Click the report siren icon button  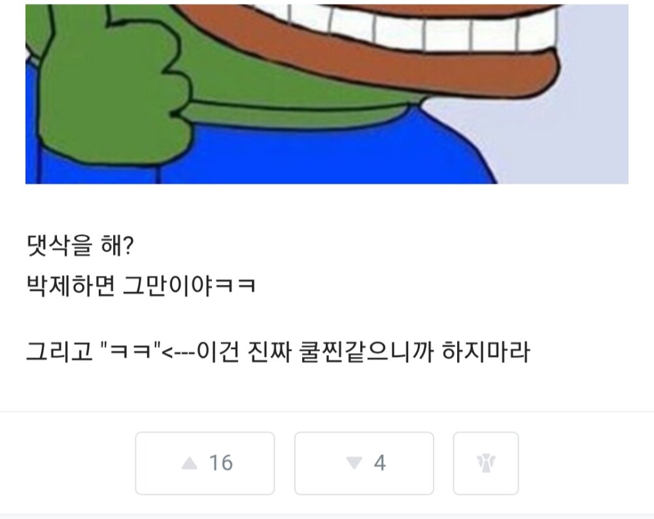(x=486, y=463)
